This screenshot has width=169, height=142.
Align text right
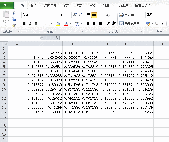pos(100,23)
